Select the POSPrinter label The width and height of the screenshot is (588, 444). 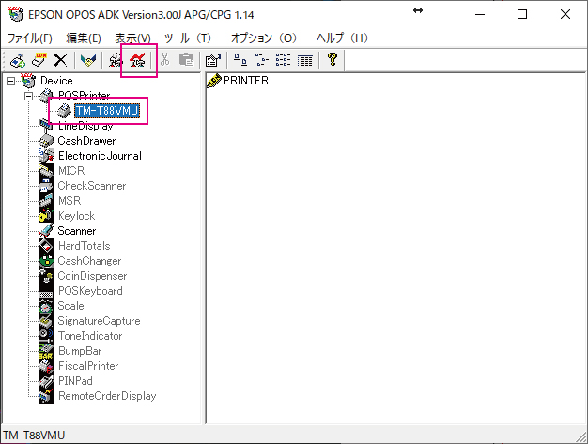click(x=84, y=95)
